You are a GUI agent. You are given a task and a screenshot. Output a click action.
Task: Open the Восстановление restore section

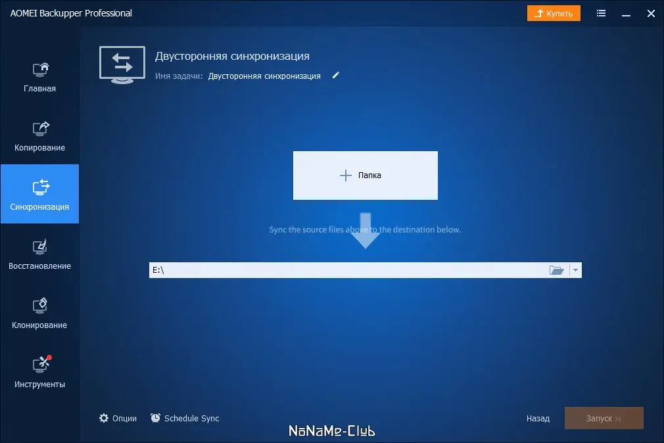[39, 254]
